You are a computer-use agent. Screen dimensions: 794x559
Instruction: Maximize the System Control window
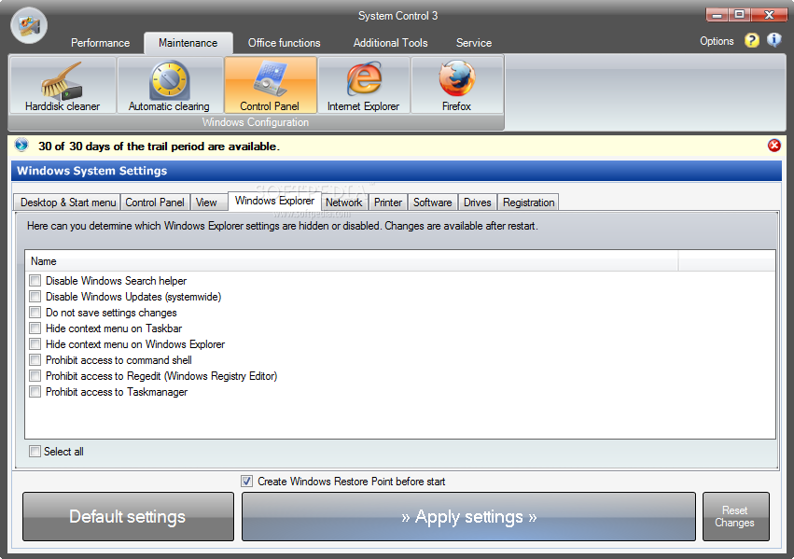[x=739, y=15]
